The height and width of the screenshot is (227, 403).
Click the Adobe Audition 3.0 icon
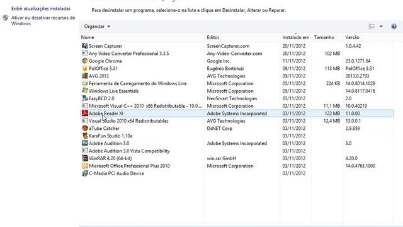tap(85, 143)
